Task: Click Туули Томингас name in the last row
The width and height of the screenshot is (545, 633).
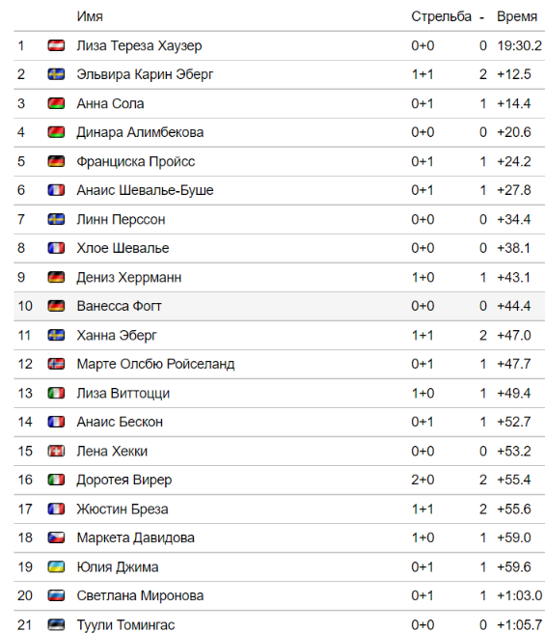Action: (125, 625)
